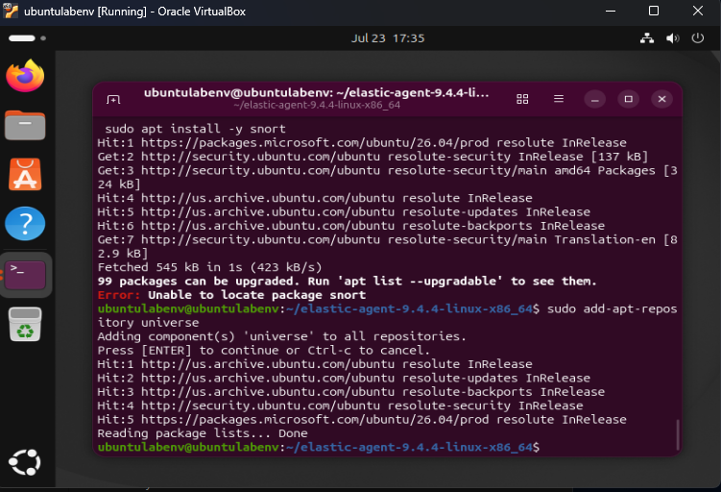This screenshot has height=492, width=721.
Task: Click the VirtualBox icon in host title bar
Action: [11, 11]
